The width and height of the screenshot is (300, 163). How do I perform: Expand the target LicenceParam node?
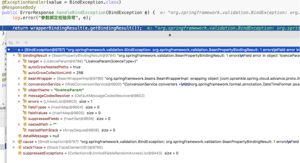point(19,61)
